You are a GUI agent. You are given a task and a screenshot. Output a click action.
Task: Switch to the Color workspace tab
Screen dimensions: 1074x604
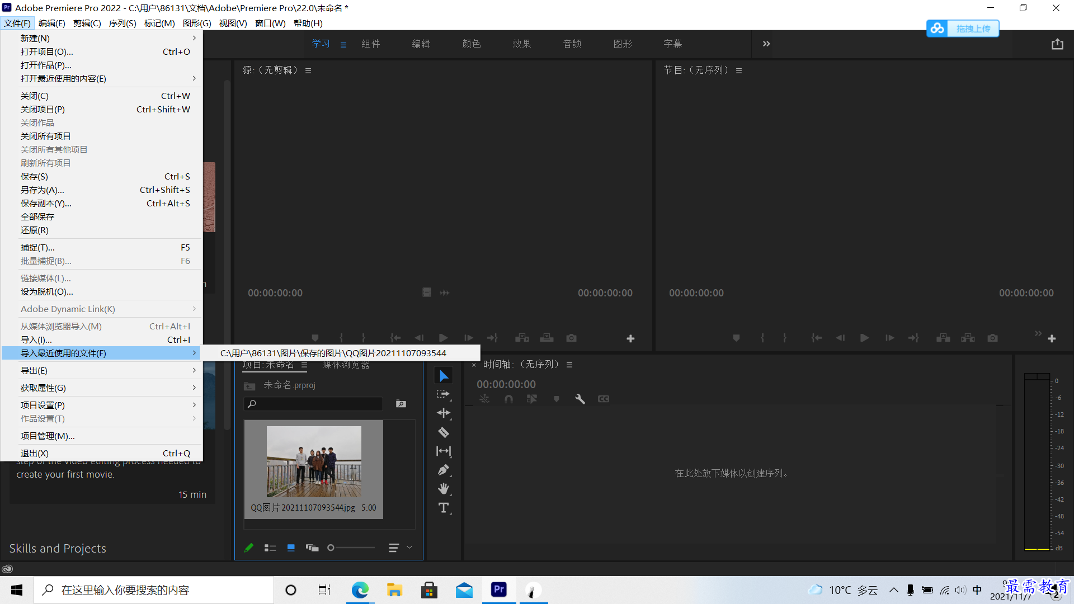(471, 44)
